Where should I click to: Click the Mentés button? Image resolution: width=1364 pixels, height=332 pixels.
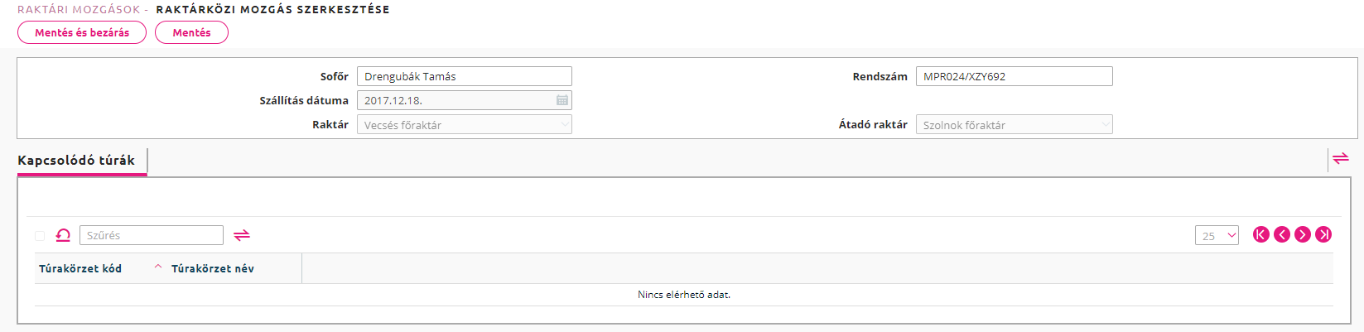(x=191, y=32)
